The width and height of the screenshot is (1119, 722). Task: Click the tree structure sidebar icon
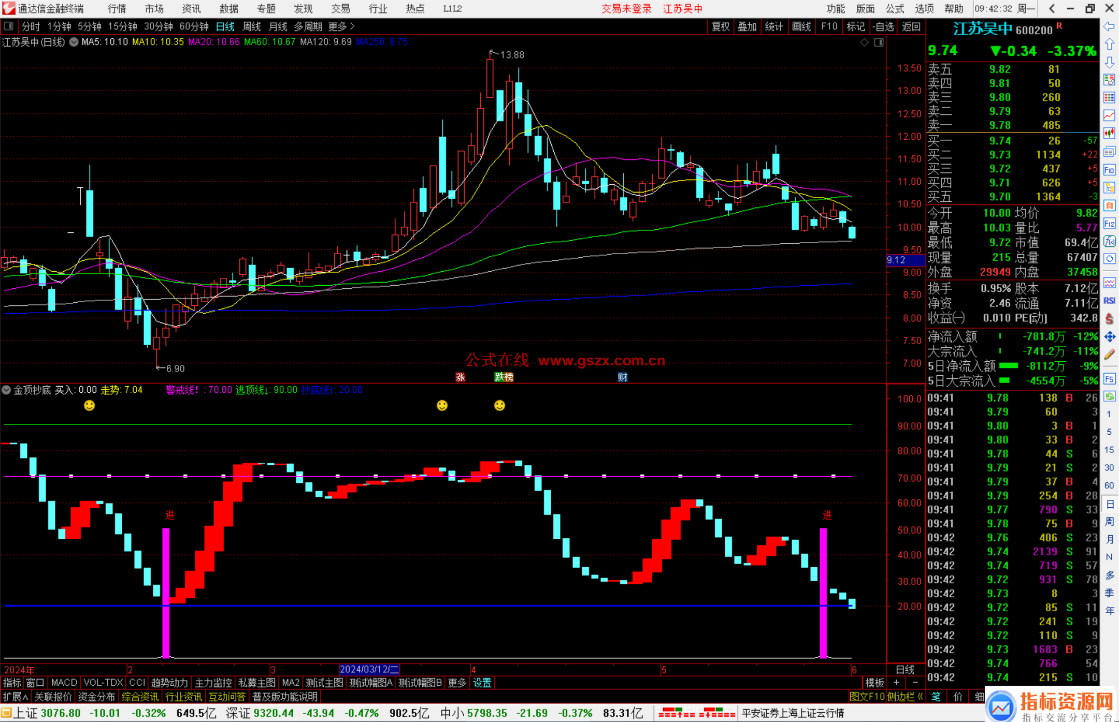coord(1109,187)
